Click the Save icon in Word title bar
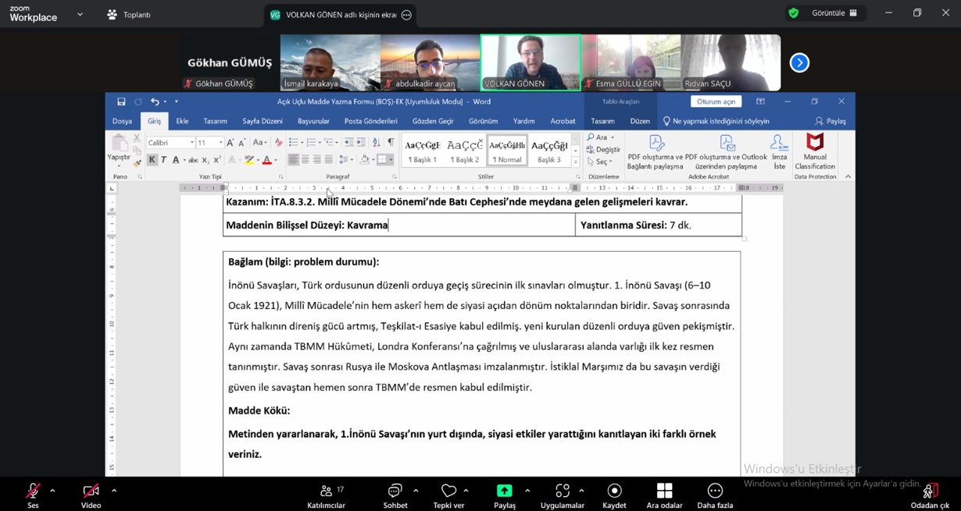961x511 pixels. coord(121,101)
